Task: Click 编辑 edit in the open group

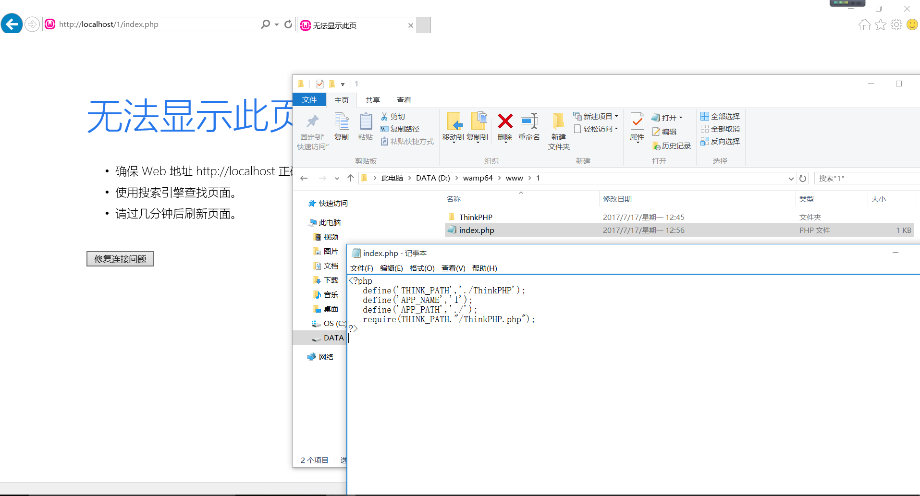Action: point(664,132)
